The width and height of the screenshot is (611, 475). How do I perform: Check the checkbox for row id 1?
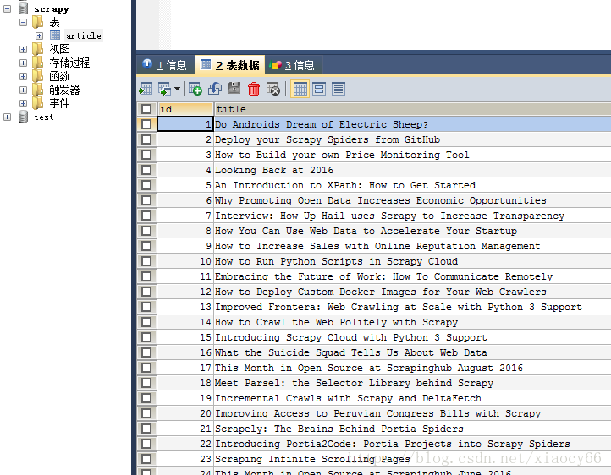click(146, 124)
